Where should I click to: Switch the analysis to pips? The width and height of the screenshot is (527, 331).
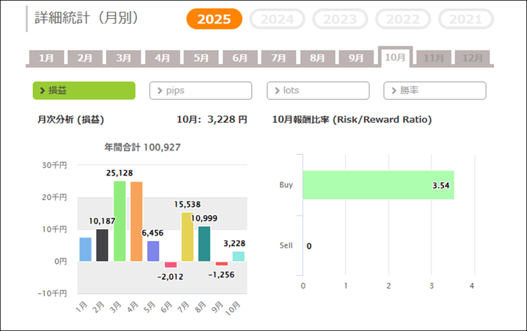coord(201,91)
